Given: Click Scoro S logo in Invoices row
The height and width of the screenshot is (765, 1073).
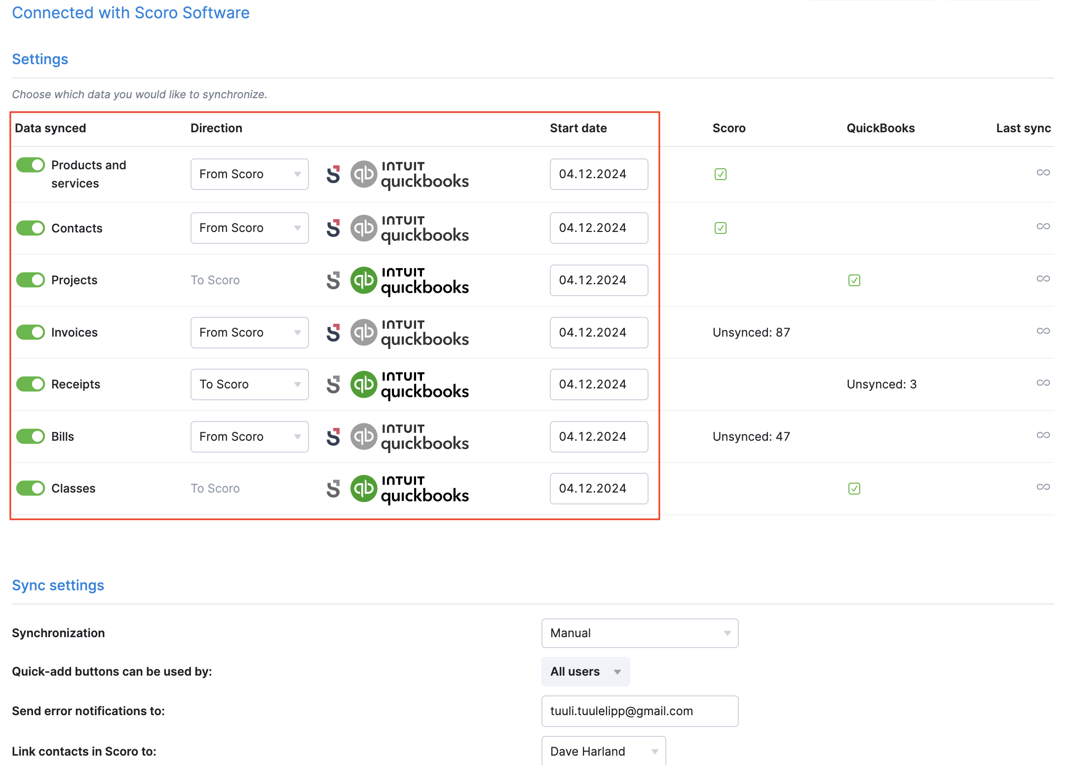Looking at the screenshot, I should [x=334, y=333].
